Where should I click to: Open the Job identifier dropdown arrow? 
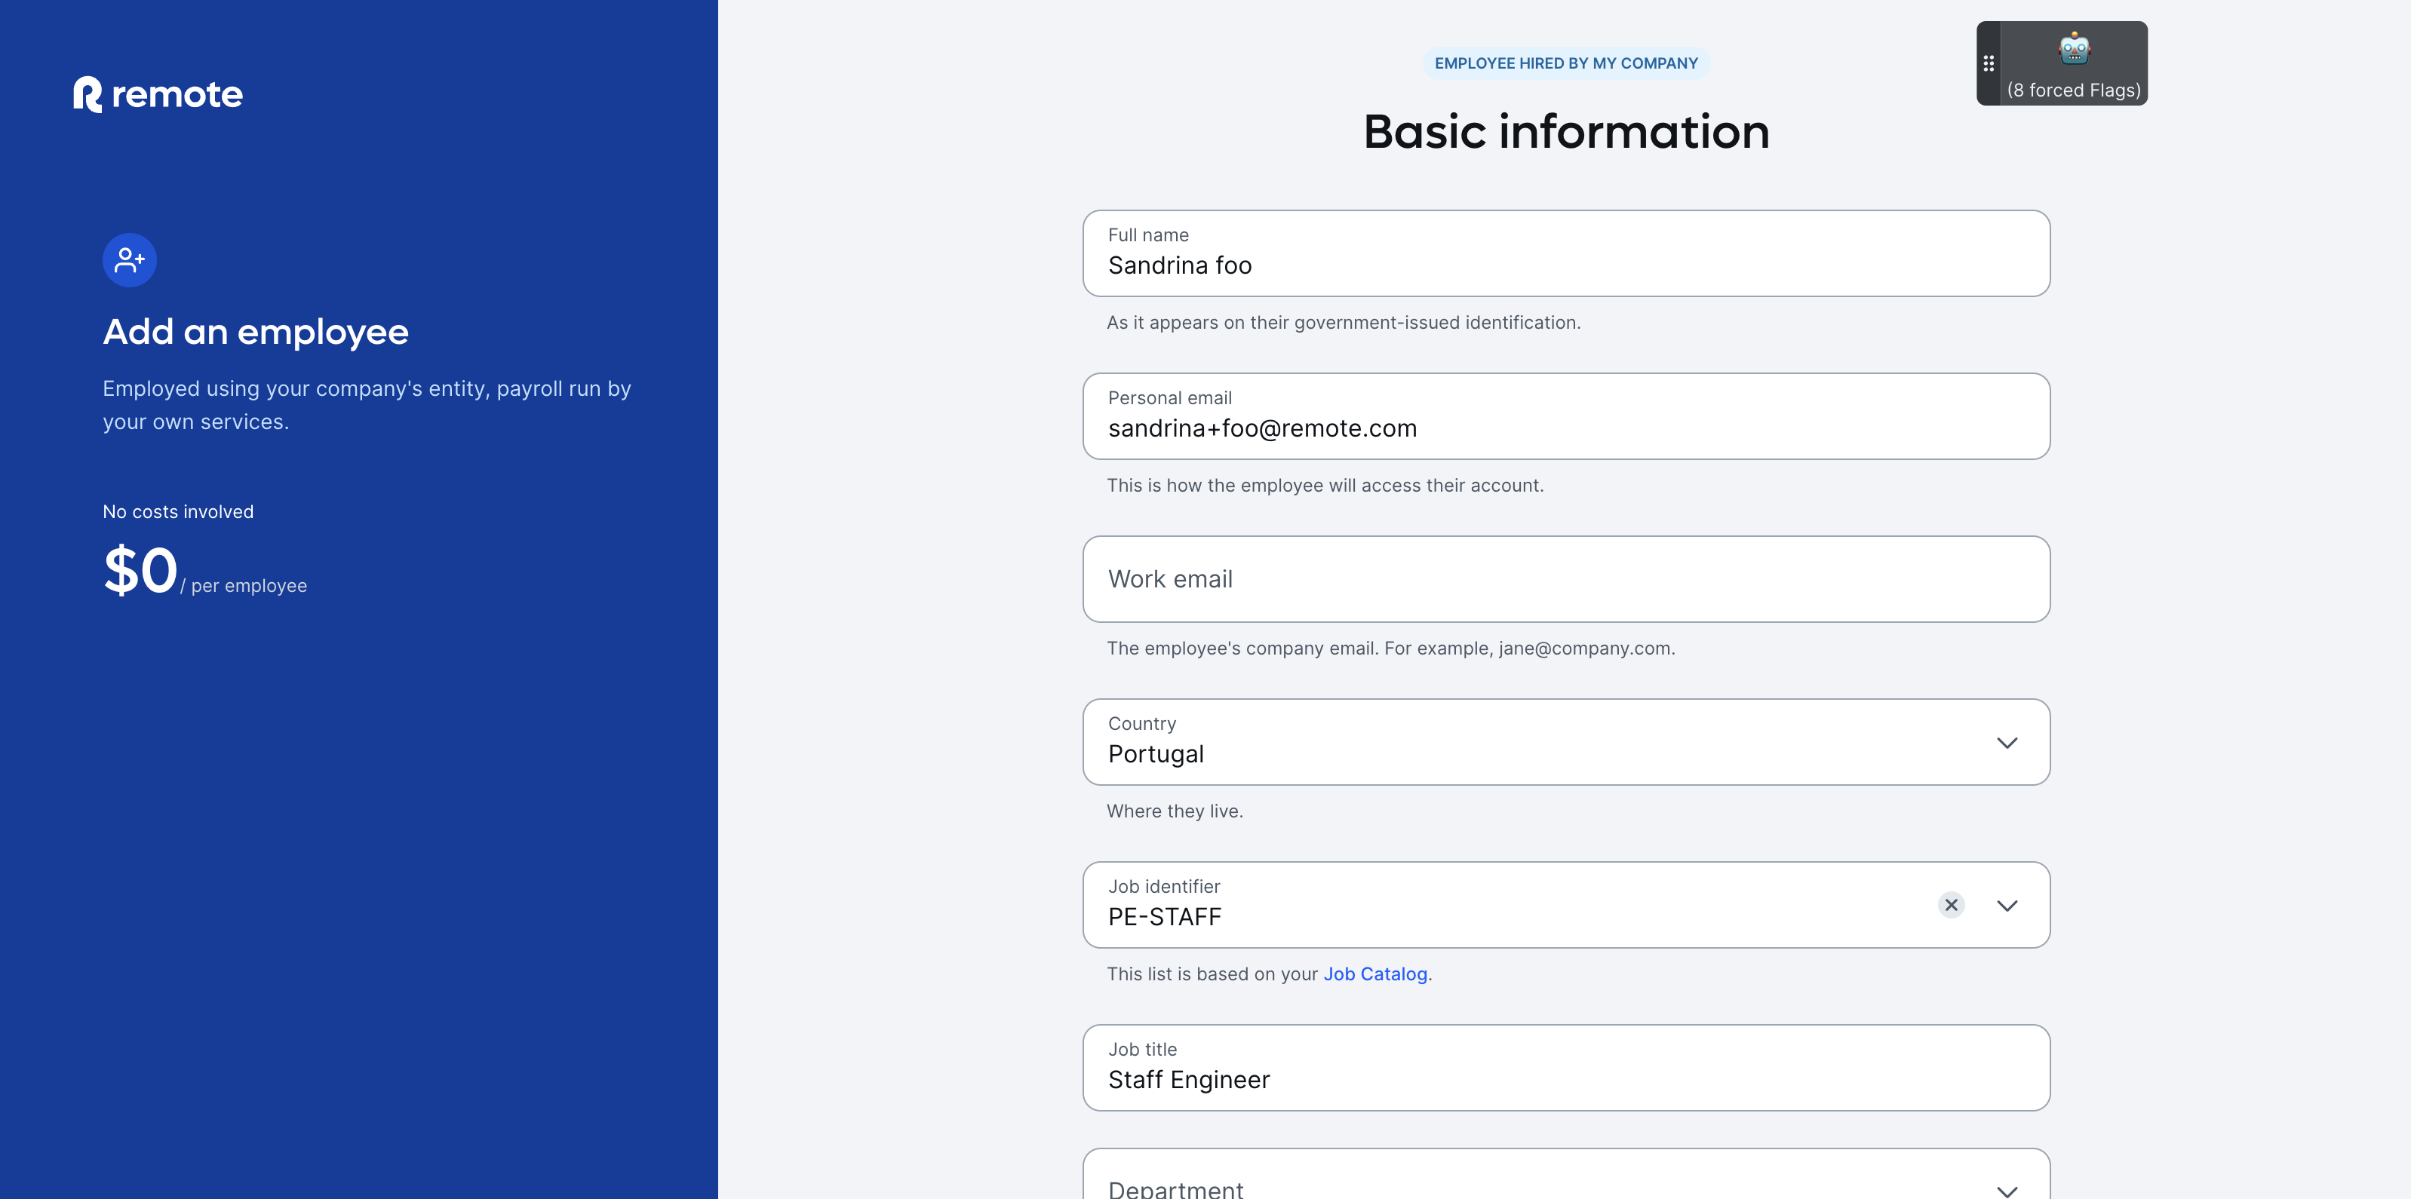coord(2006,906)
